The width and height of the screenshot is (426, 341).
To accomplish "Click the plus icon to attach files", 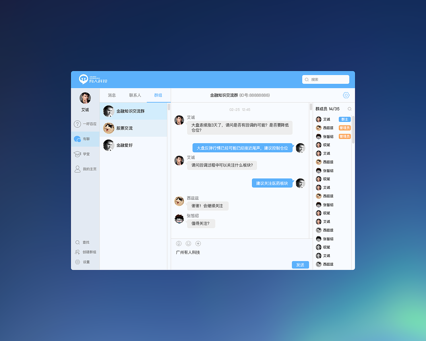I will coord(198,243).
